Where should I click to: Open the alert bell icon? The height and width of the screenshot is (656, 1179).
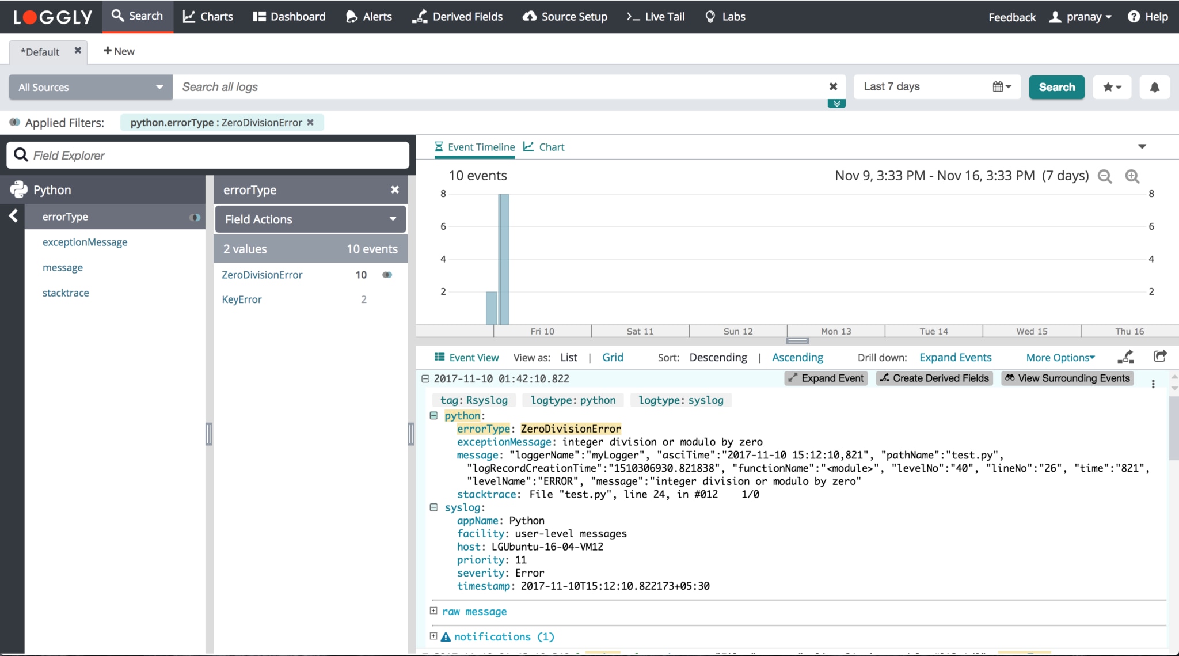coord(1154,87)
